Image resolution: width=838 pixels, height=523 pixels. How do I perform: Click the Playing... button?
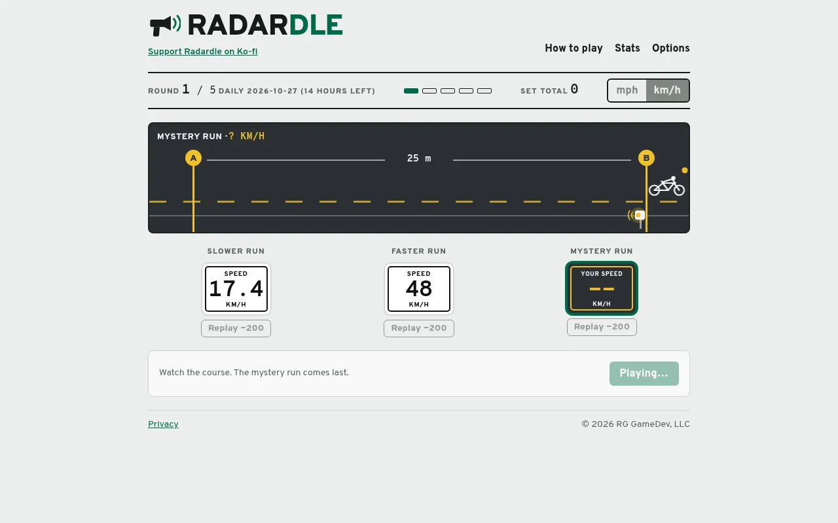(644, 373)
